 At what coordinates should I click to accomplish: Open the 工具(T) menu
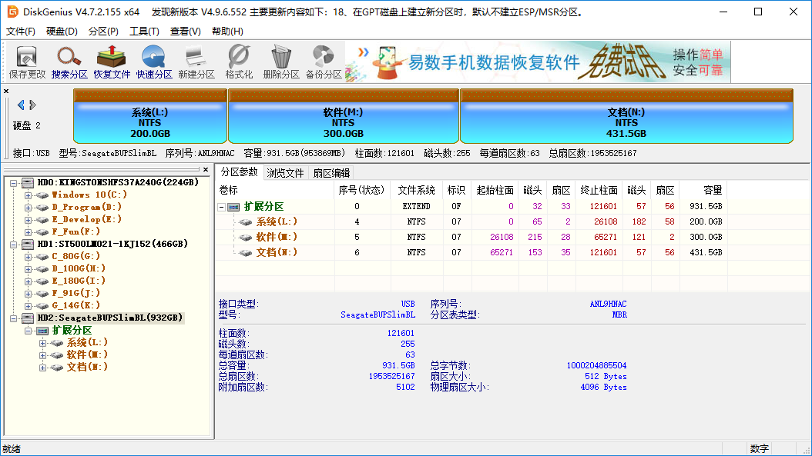(144, 32)
